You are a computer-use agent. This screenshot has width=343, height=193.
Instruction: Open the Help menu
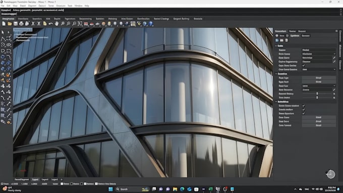click(87, 6)
